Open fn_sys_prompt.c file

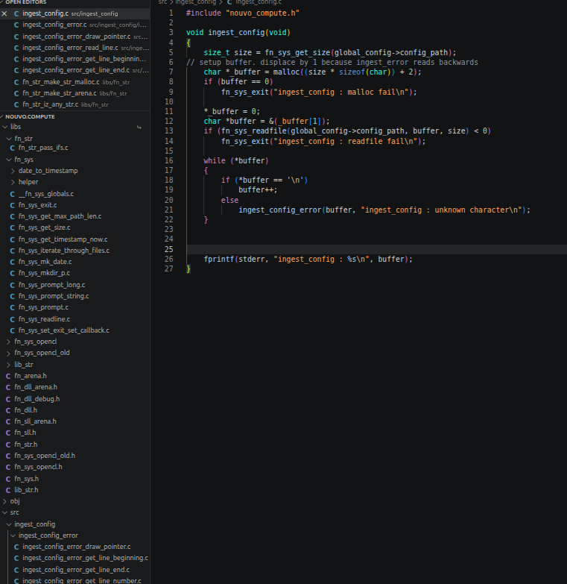pos(43,307)
